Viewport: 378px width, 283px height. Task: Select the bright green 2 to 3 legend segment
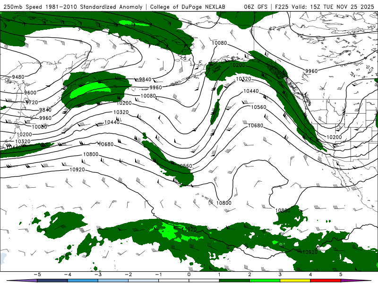coord(265,281)
